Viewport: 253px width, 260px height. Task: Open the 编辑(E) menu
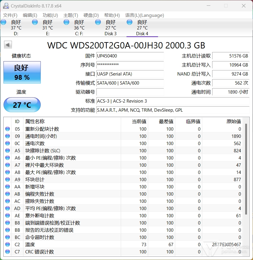click(30, 15)
